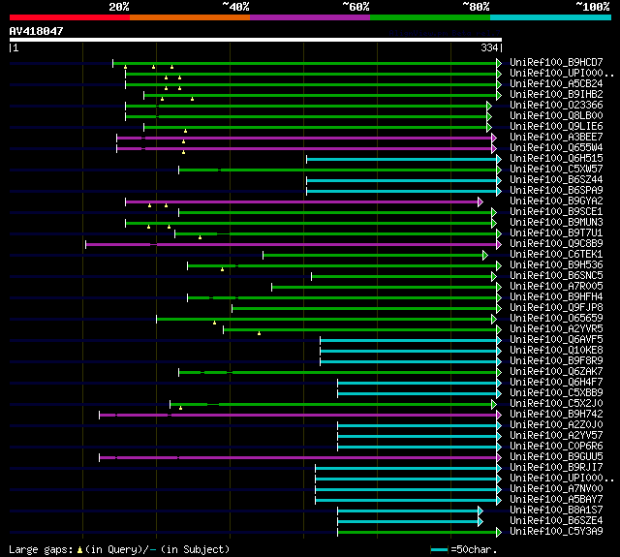Click UniRef100_Q9C8B9 label
Viewport: 620px width, 557px height.
[556, 244]
